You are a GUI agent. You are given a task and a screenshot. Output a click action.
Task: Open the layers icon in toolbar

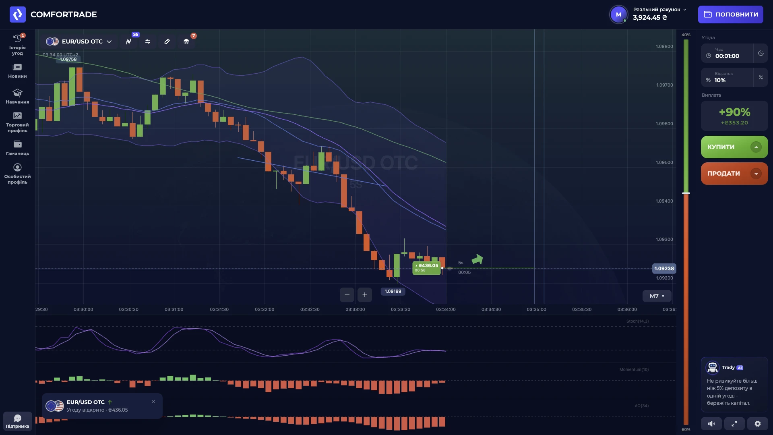pos(186,41)
